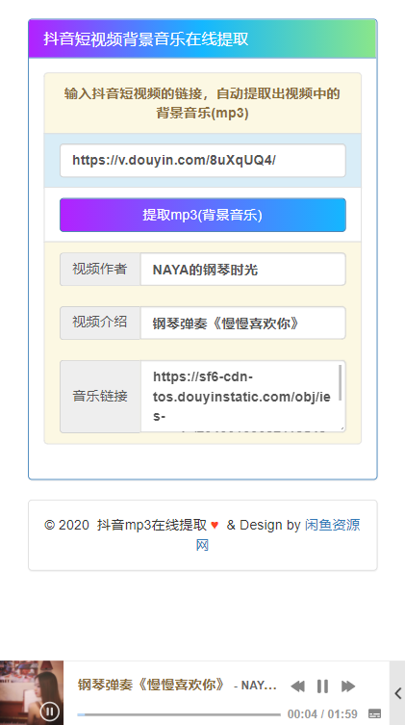The image size is (405, 725).
Task: Open the 闲鱼资源网 footer link
Action: click(x=332, y=525)
